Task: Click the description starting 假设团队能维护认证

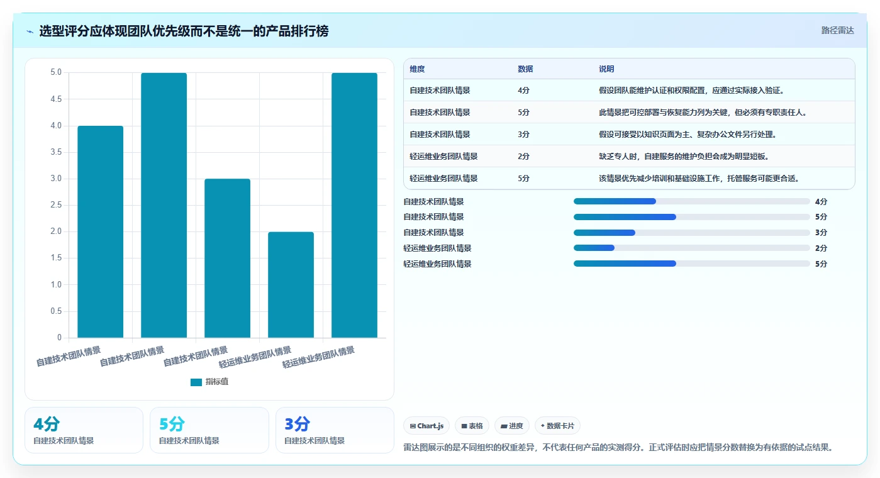Action: pos(691,91)
